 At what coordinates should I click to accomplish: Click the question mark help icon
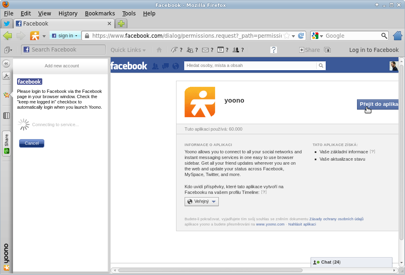coord(274,50)
